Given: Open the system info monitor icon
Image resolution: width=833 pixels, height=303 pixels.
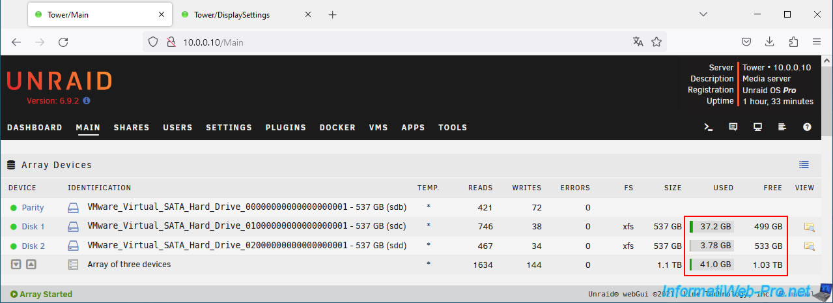Looking at the screenshot, I should [758, 127].
